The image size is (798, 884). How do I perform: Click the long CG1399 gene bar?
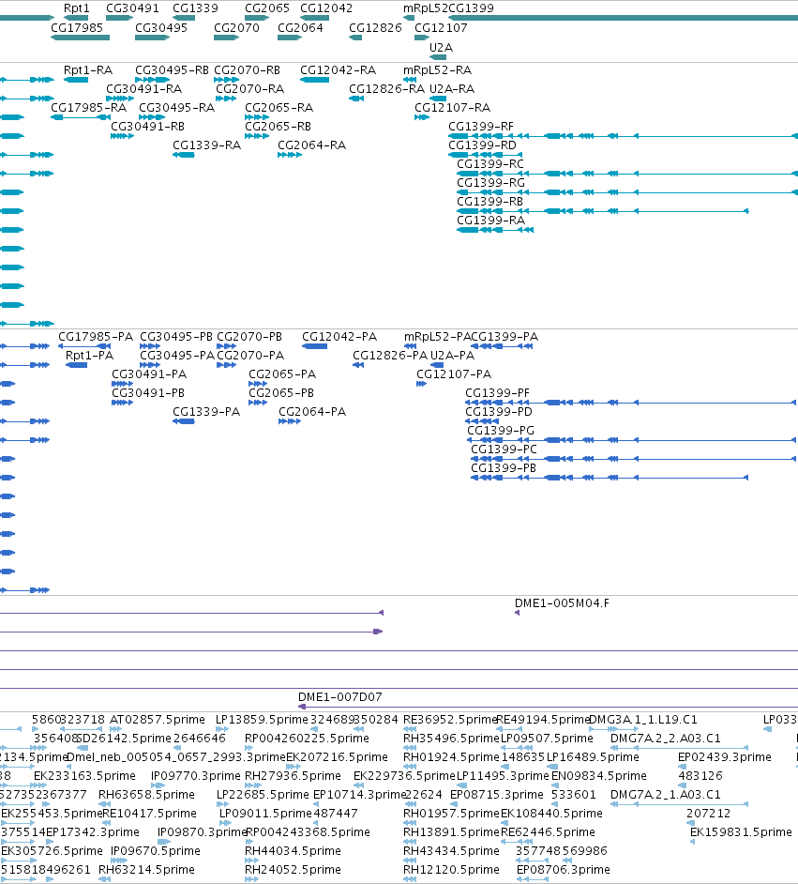point(623,18)
